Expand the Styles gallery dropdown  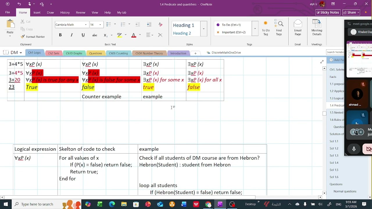(x=203, y=28)
